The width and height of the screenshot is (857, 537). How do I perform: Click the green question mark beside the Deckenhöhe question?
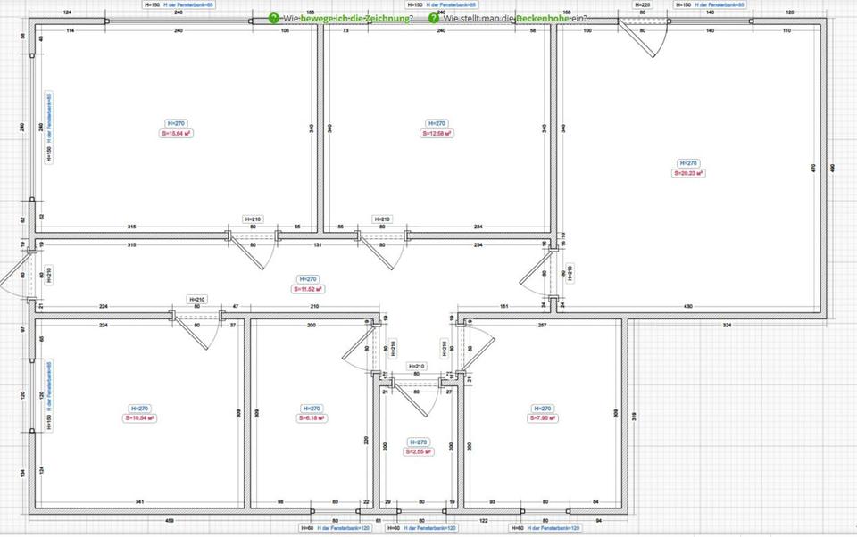(434, 18)
